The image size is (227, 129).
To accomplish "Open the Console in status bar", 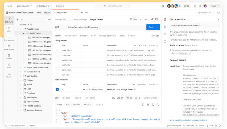I will (x=31, y=126).
